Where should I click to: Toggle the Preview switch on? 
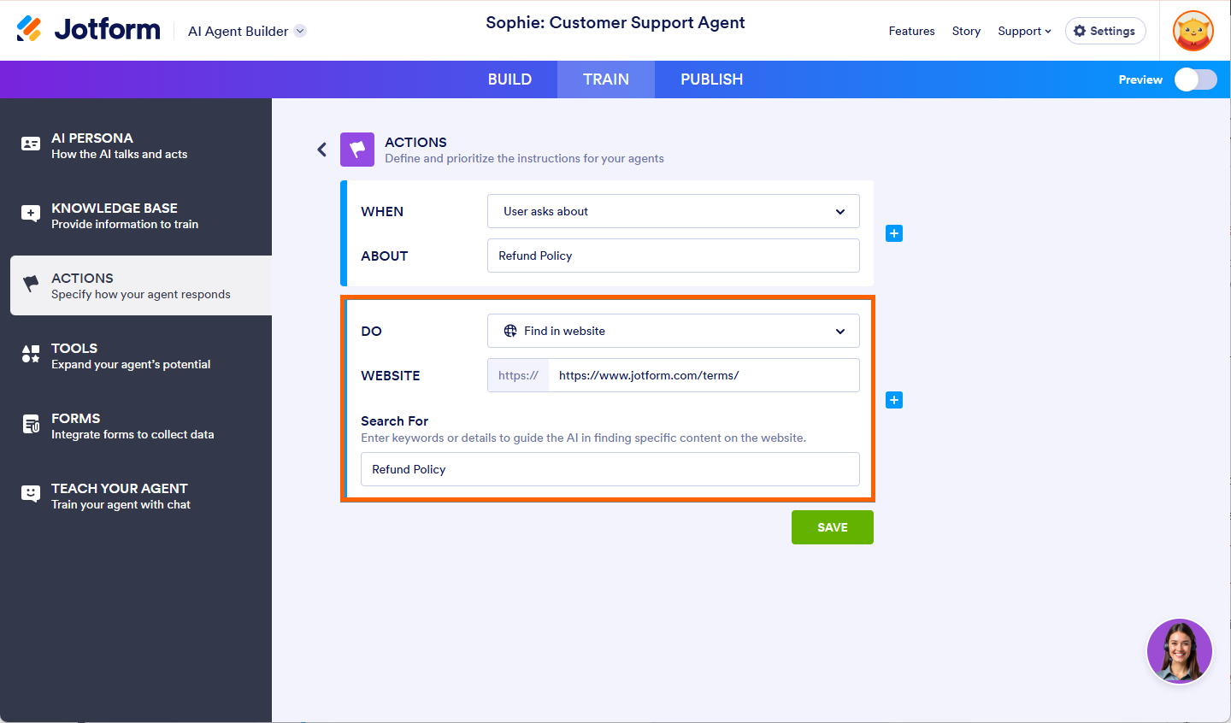[1195, 79]
